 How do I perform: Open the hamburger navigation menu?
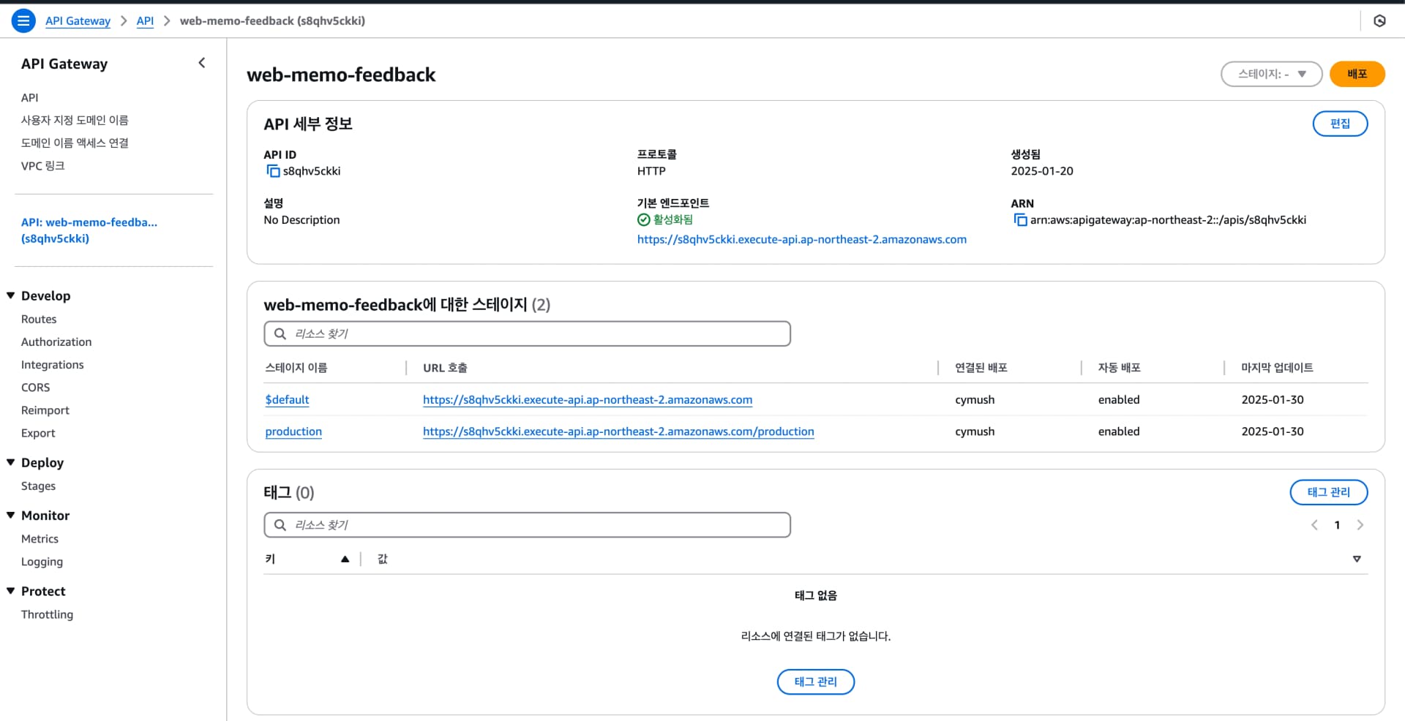click(23, 20)
